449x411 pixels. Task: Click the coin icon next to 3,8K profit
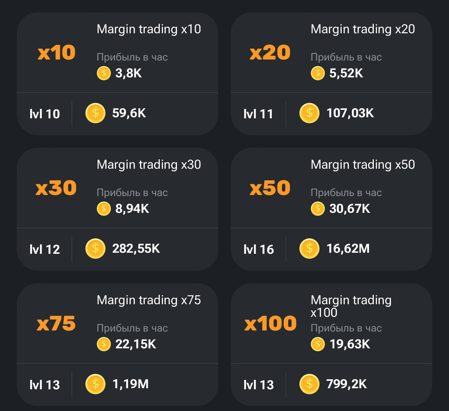(104, 73)
